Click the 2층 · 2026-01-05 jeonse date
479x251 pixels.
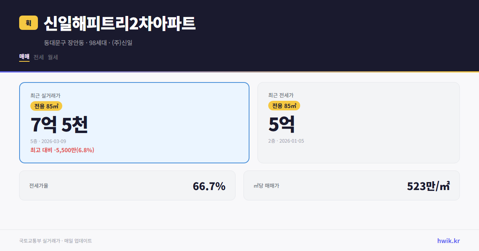(287, 141)
